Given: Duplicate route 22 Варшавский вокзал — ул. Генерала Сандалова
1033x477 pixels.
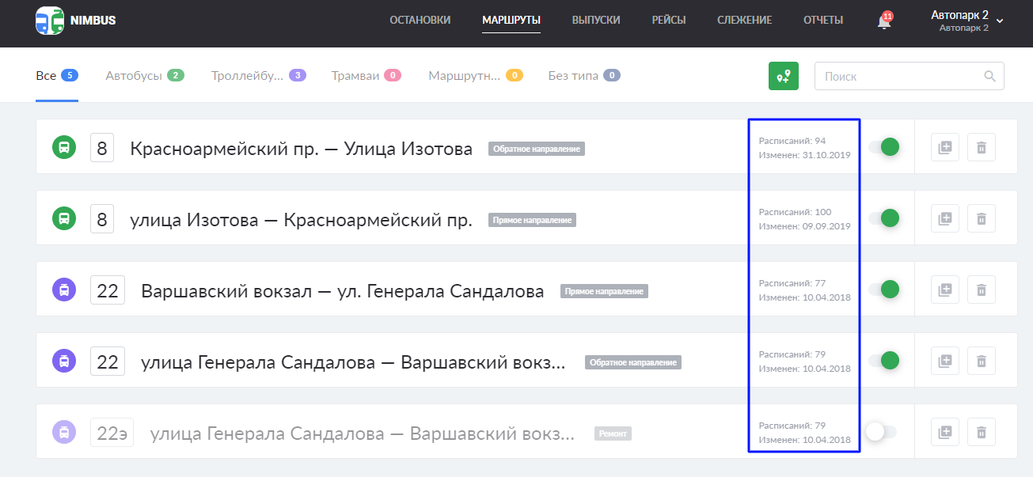Looking at the screenshot, I should [944, 290].
